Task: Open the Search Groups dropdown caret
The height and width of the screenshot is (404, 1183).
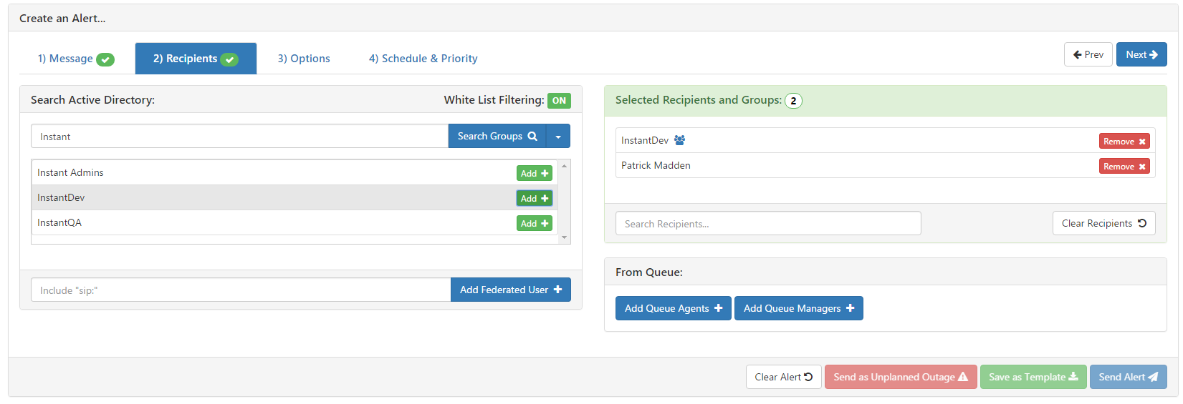Action: tap(558, 136)
